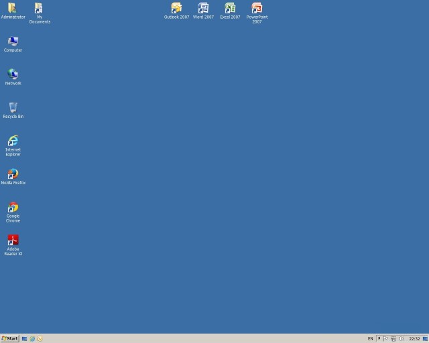429x343 pixels.
Task: Select the Excel 2007 shortcut
Action: [x=230, y=11]
